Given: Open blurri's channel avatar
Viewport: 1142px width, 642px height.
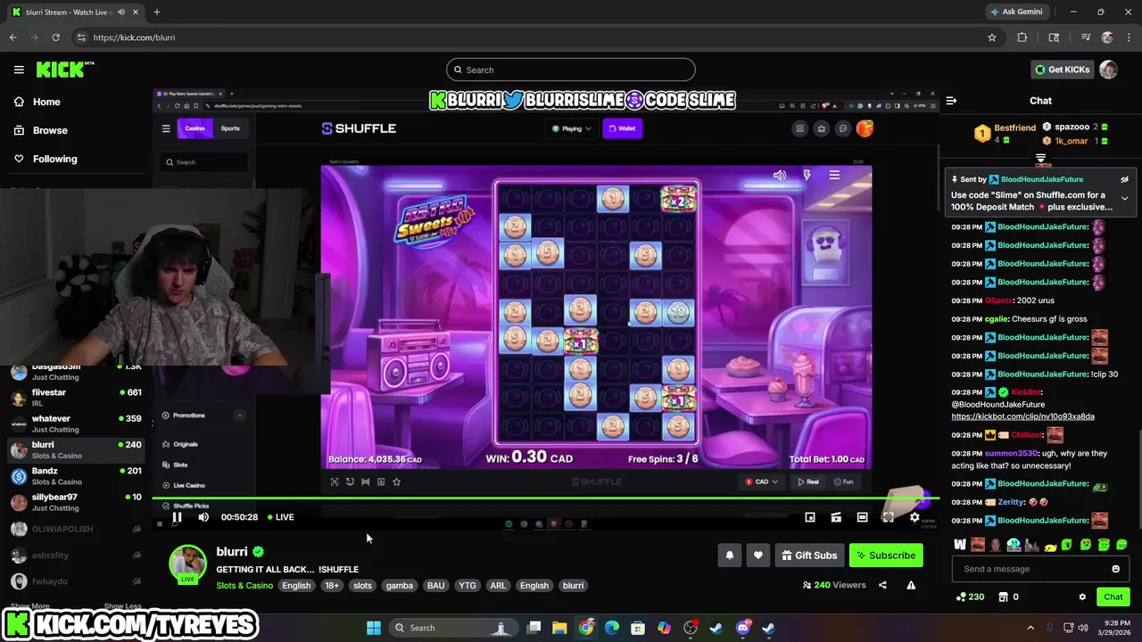Looking at the screenshot, I should pos(187,564).
